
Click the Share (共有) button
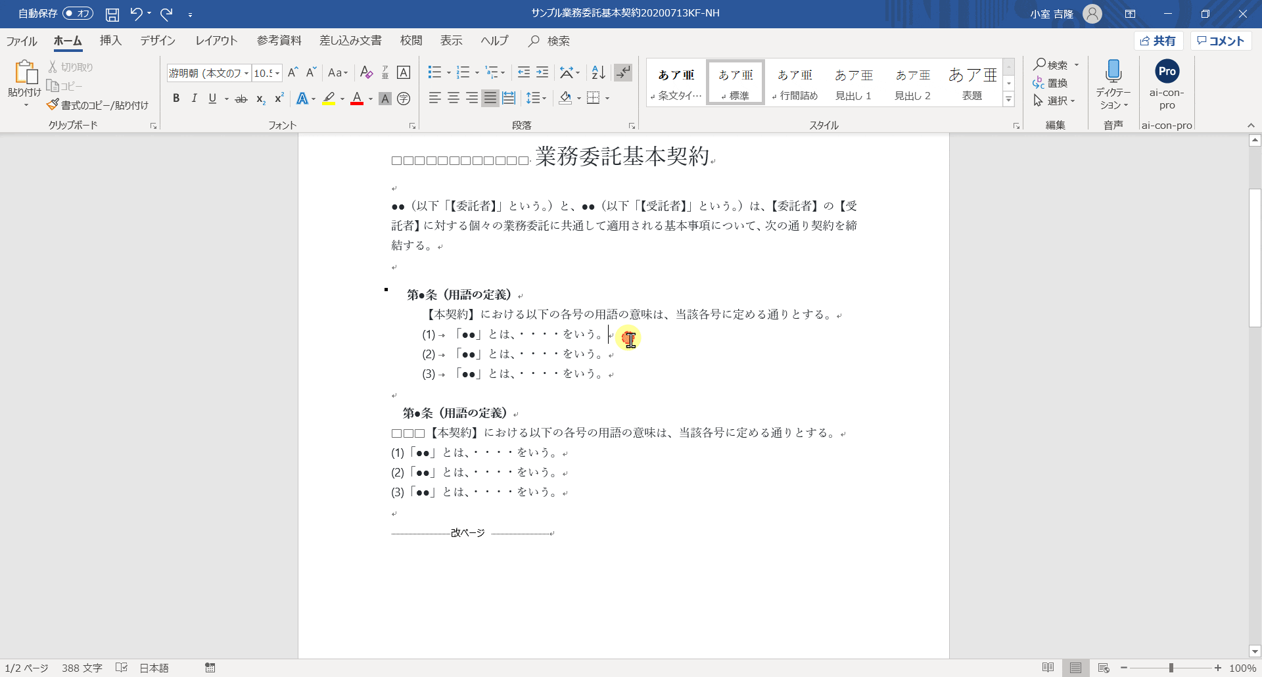[x=1158, y=41]
